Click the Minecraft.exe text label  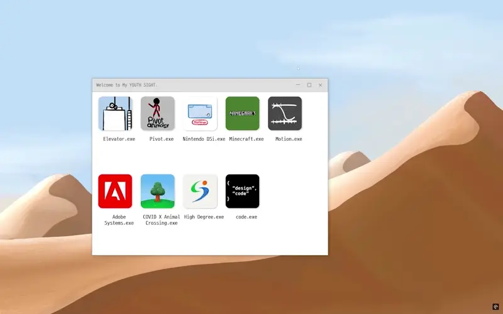tap(246, 139)
